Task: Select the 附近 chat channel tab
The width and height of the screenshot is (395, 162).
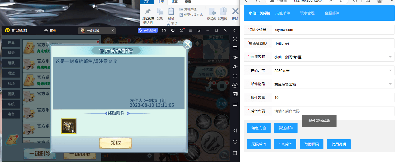Action: click(11, 73)
